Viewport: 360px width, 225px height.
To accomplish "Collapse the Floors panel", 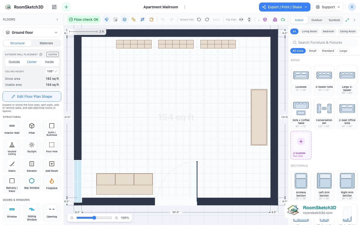I will coord(57,19).
